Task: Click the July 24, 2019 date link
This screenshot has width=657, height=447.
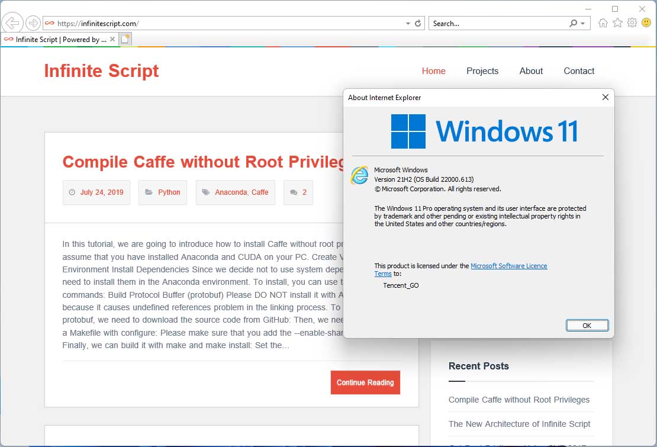Action: (102, 192)
